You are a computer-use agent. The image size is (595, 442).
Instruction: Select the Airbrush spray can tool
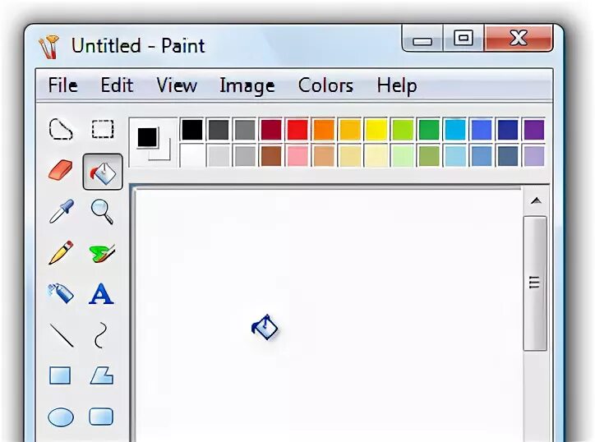(61, 293)
